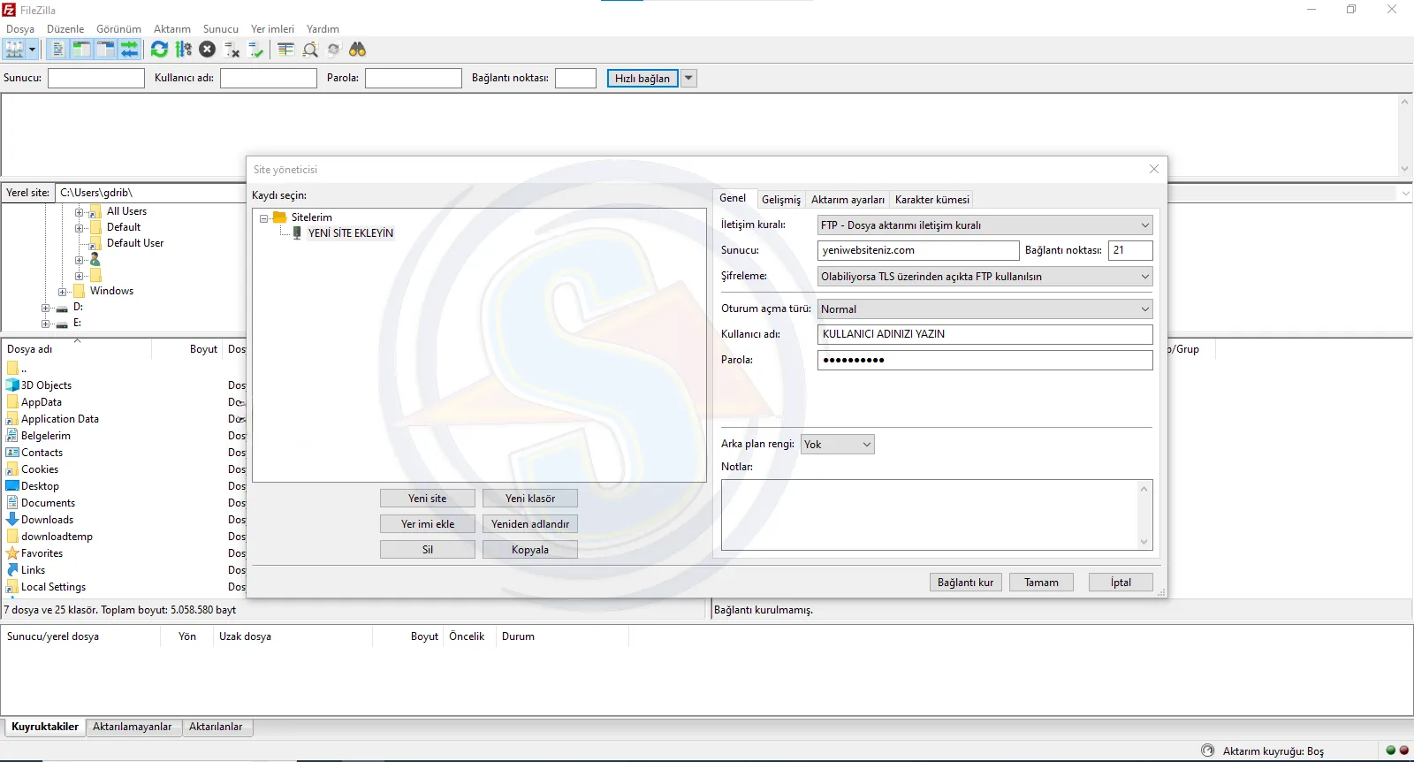Image resolution: width=1414 pixels, height=762 pixels.
Task: Open the Aktarım menu
Action: click(172, 29)
